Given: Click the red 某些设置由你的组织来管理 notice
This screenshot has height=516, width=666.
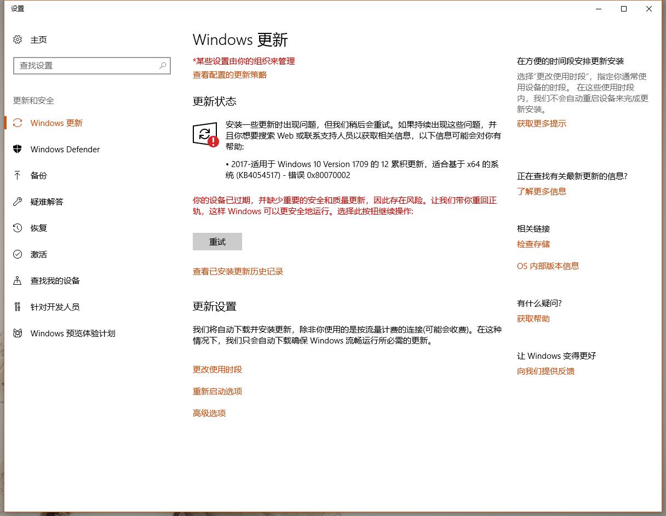Looking at the screenshot, I should point(244,61).
